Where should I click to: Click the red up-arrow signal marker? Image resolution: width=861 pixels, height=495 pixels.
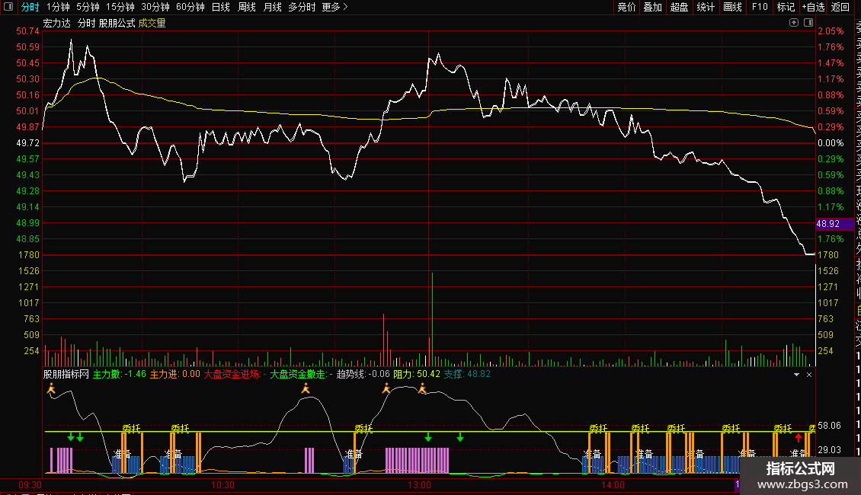click(x=799, y=438)
